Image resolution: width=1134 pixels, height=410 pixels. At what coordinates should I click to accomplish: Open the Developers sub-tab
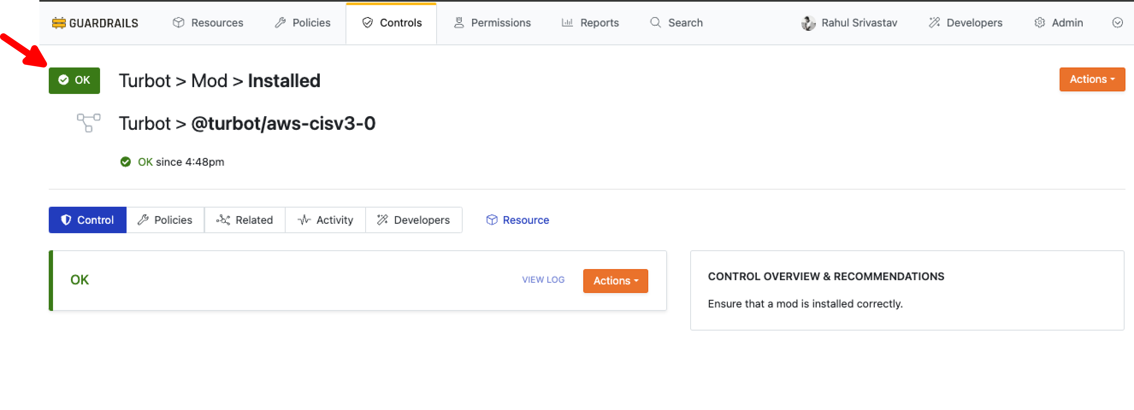(x=413, y=220)
